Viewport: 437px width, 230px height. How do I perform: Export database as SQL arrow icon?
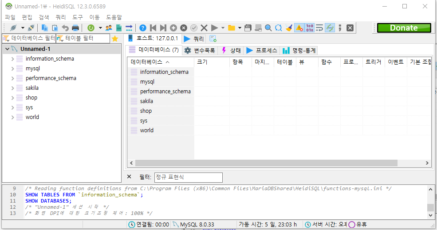(129, 28)
